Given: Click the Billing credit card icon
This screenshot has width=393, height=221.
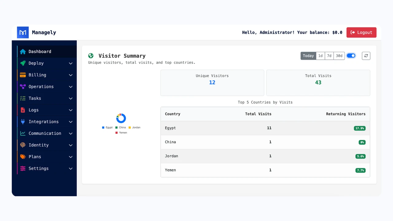Looking at the screenshot, I should tap(23, 75).
